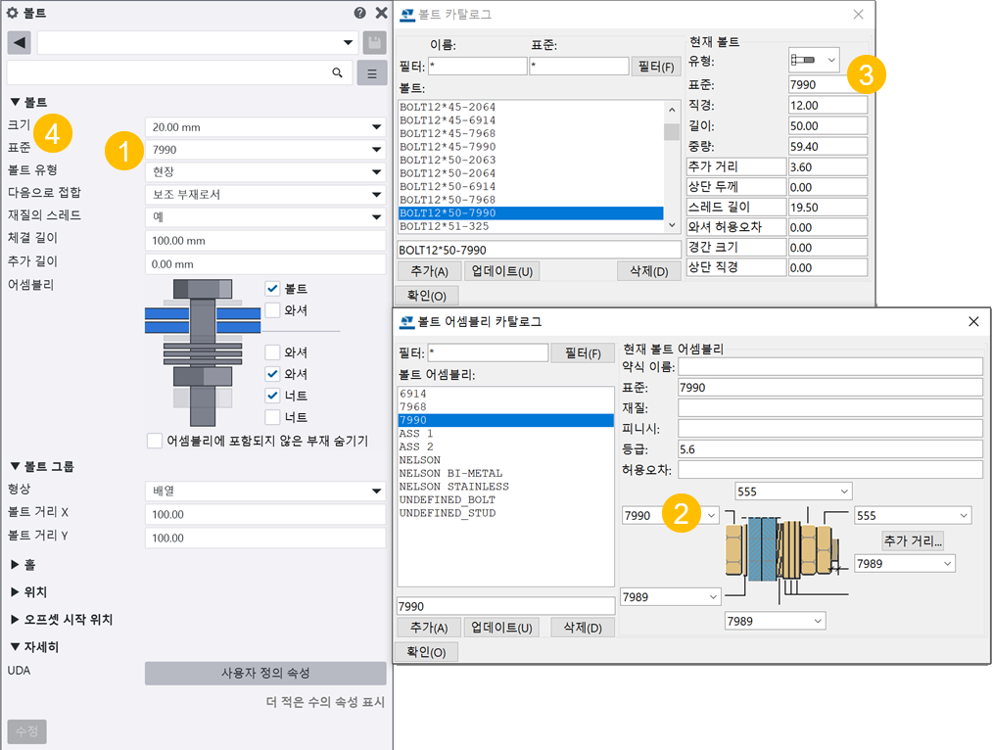Click the bolt assembly preview image
992x750 pixels.
point(203,352)
